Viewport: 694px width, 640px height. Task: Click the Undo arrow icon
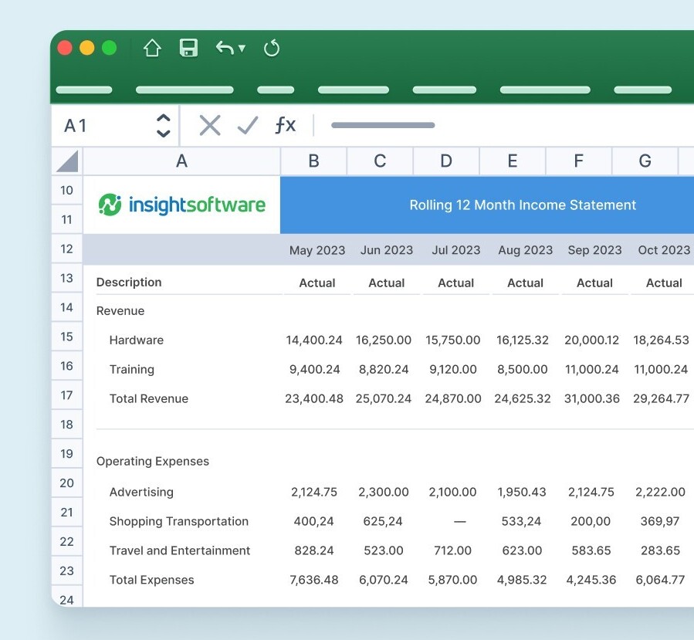click(x=225, y=49)
